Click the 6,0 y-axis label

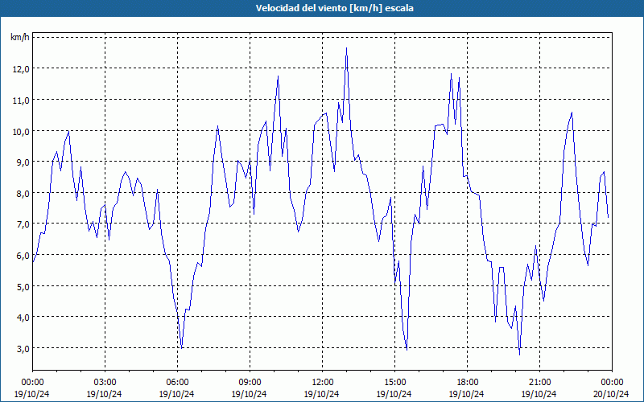point(23,255)
